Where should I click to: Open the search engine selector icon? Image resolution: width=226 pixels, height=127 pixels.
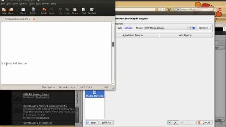177,10
